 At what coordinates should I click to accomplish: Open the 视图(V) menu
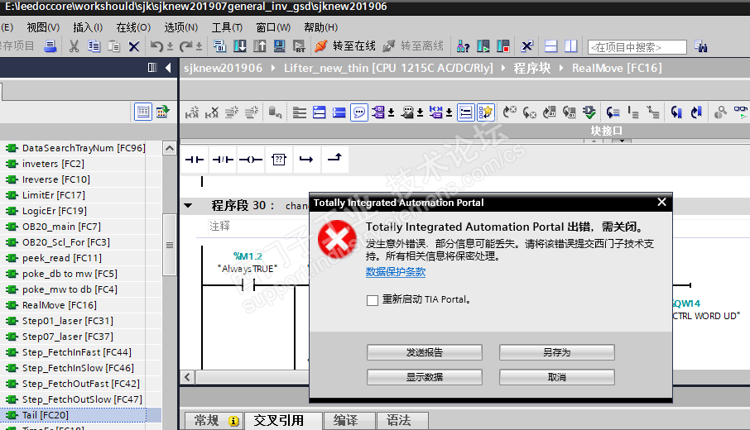[x=43, y=28]
